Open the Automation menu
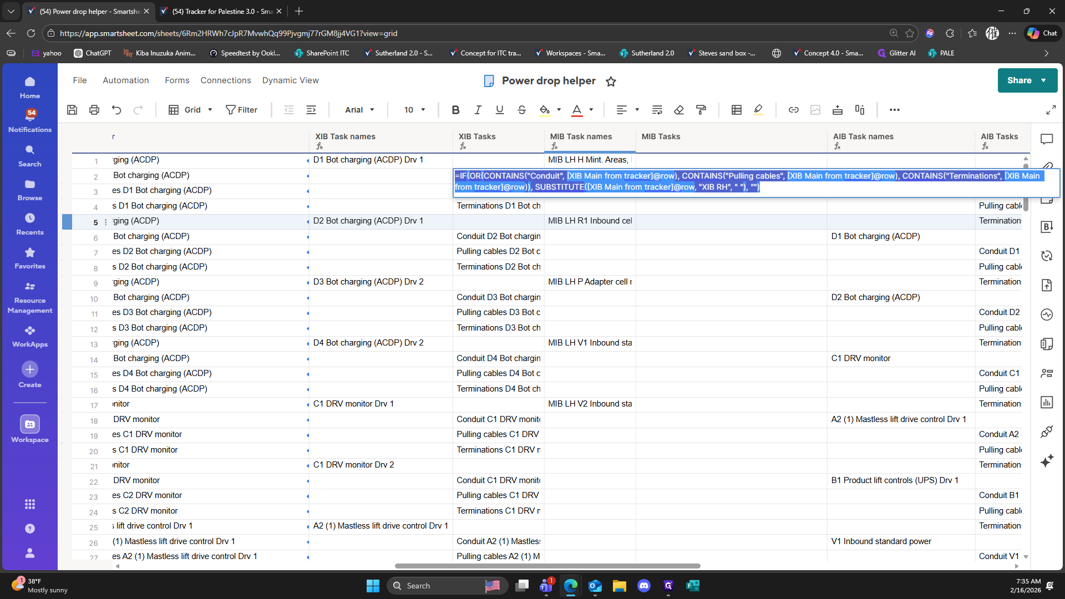Image resolution: width=1065 pixels, height=599 pixels. [x=126, y=80]
